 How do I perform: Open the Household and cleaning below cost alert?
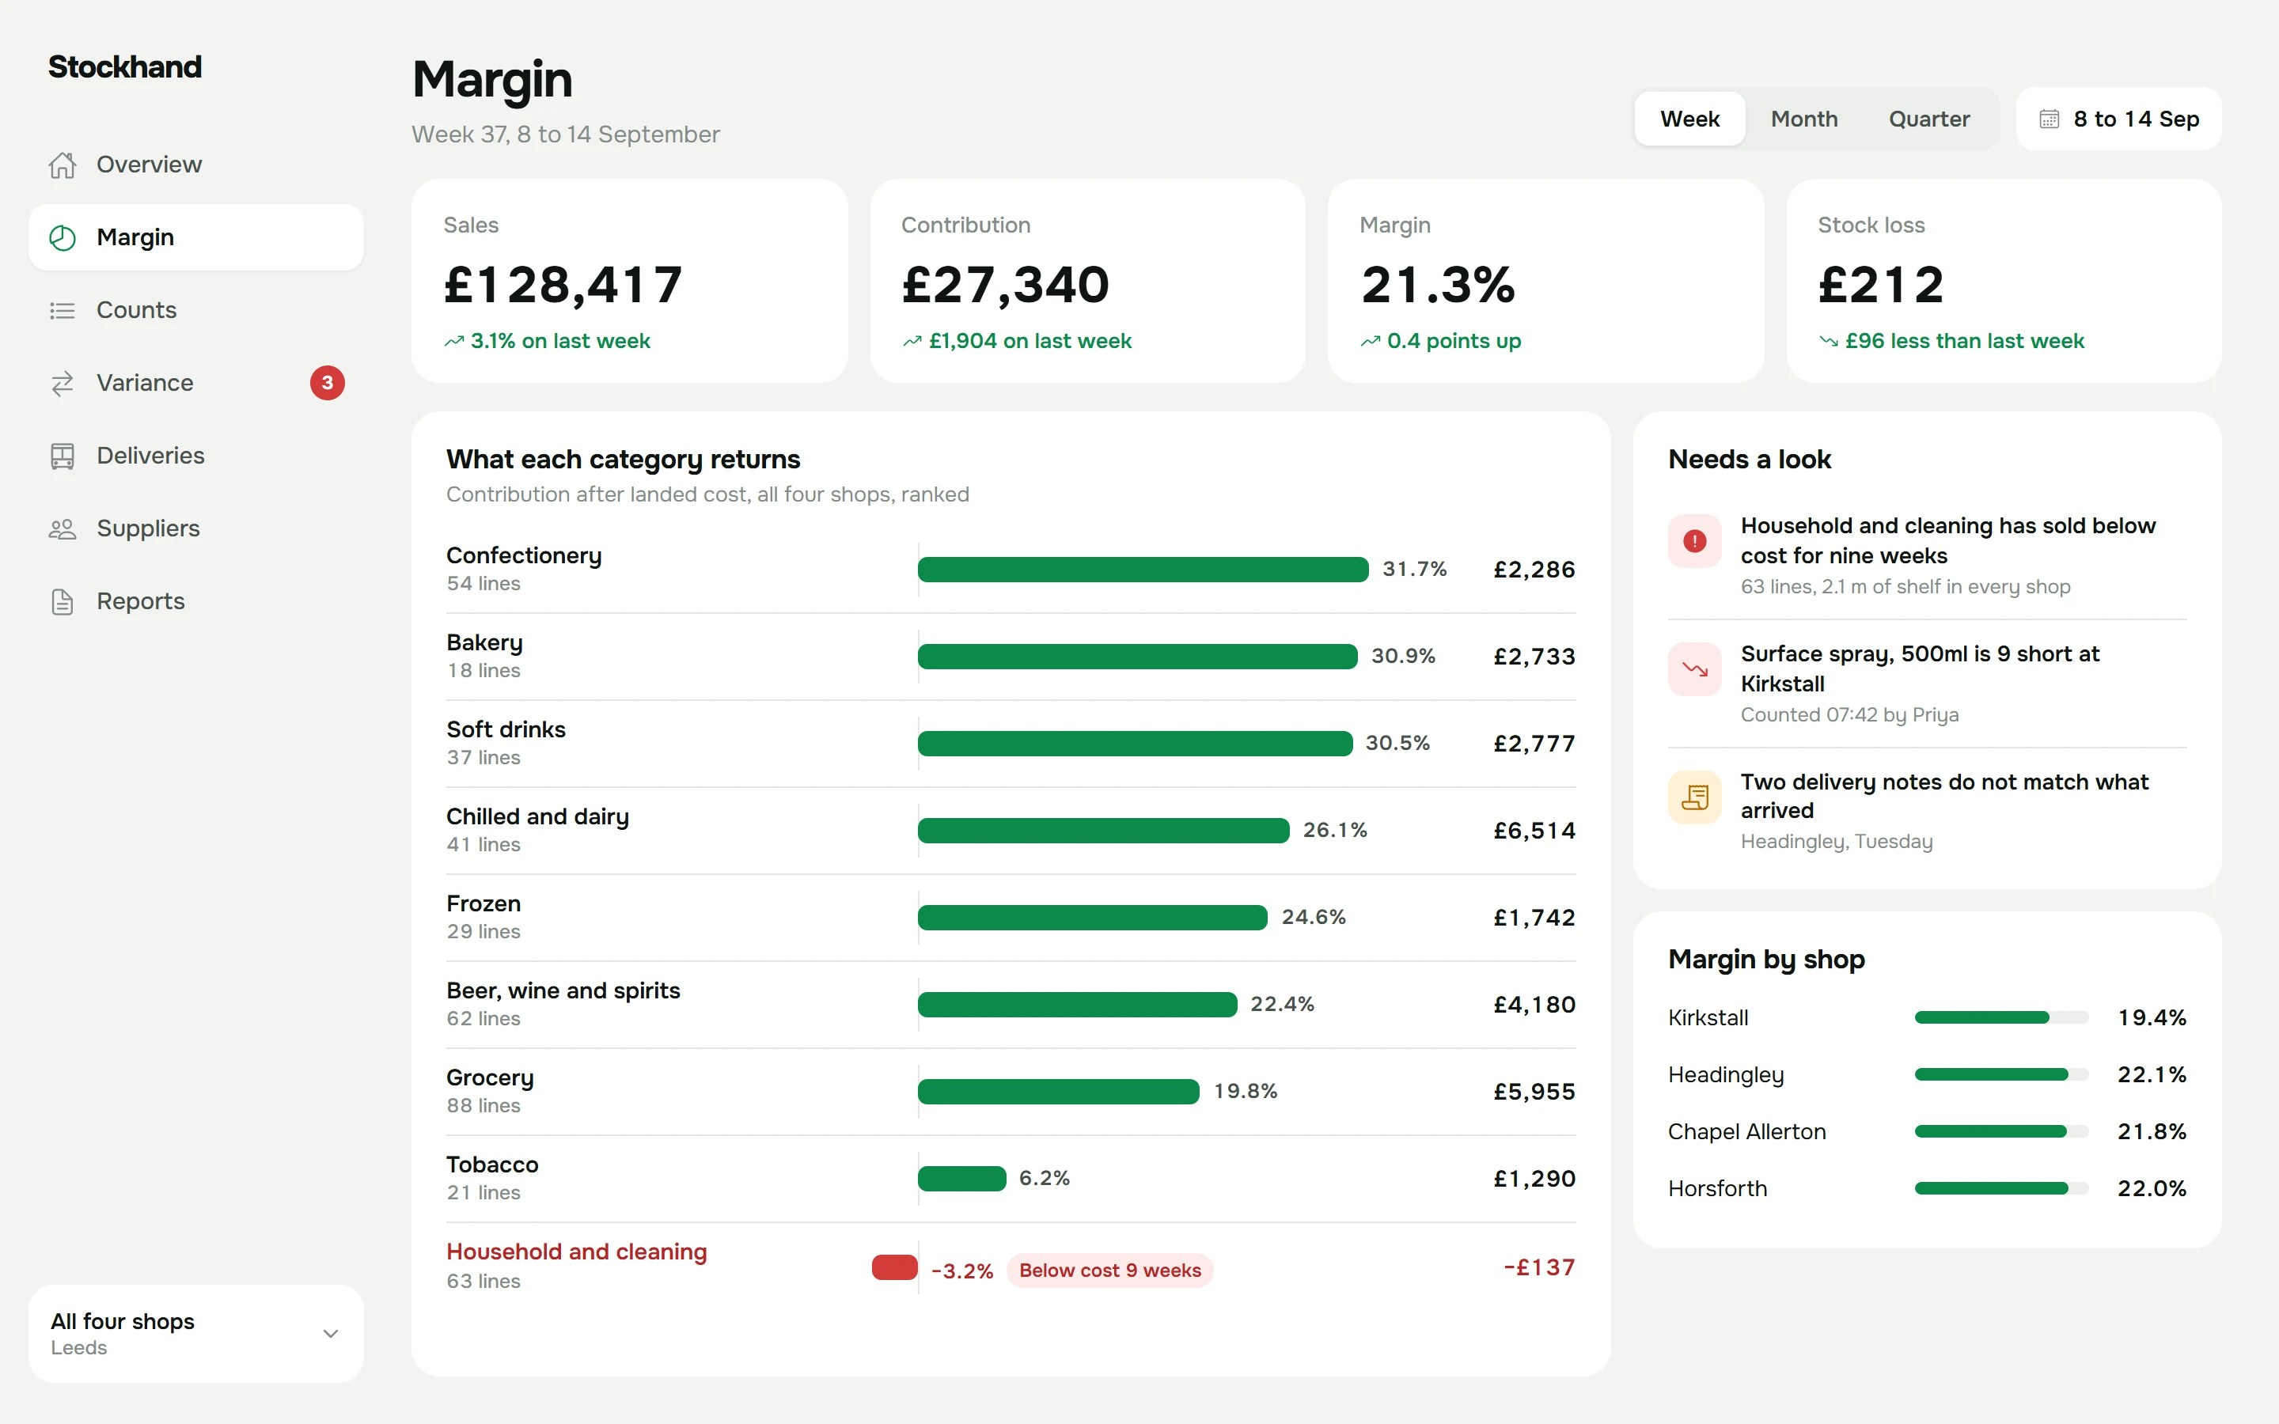point(1927,555)
